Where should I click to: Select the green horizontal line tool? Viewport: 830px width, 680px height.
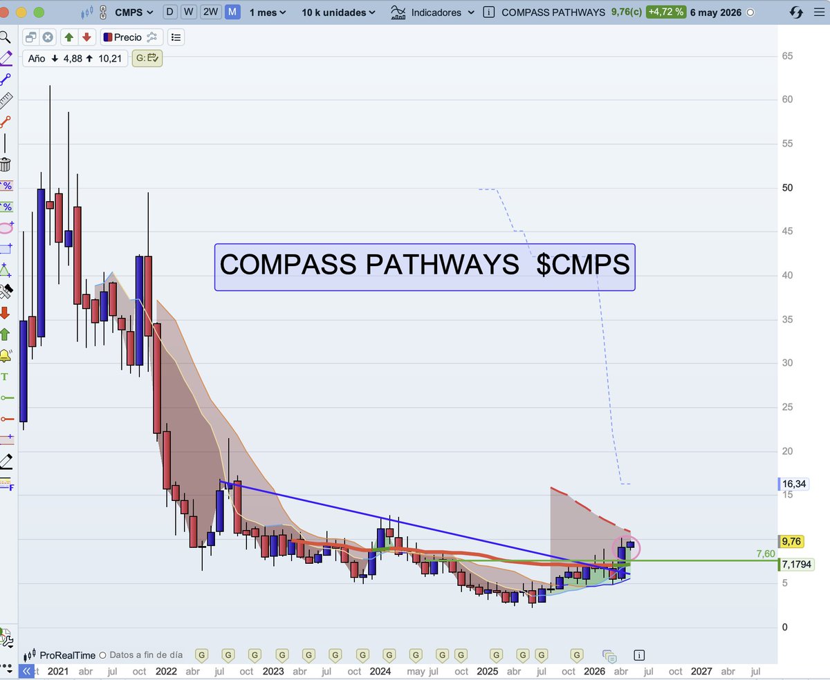tap(7, 398)
